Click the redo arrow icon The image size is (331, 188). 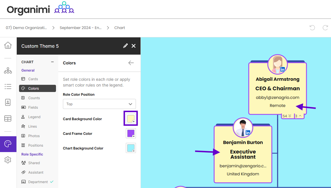[x=325, y=28]
